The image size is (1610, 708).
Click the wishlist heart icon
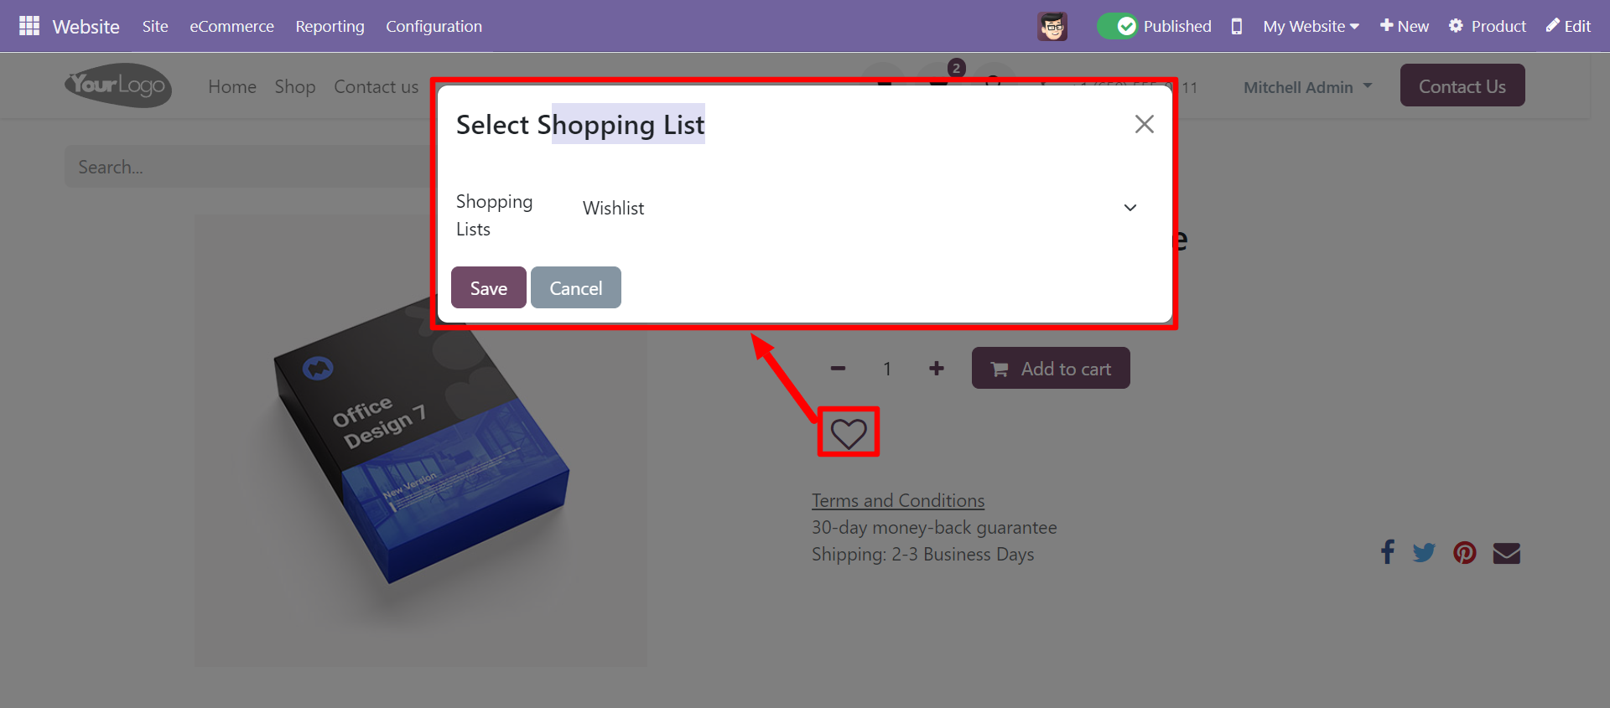(x=849, y=433)
